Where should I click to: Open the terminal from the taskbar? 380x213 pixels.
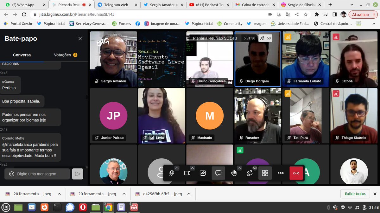click(57, 207)
